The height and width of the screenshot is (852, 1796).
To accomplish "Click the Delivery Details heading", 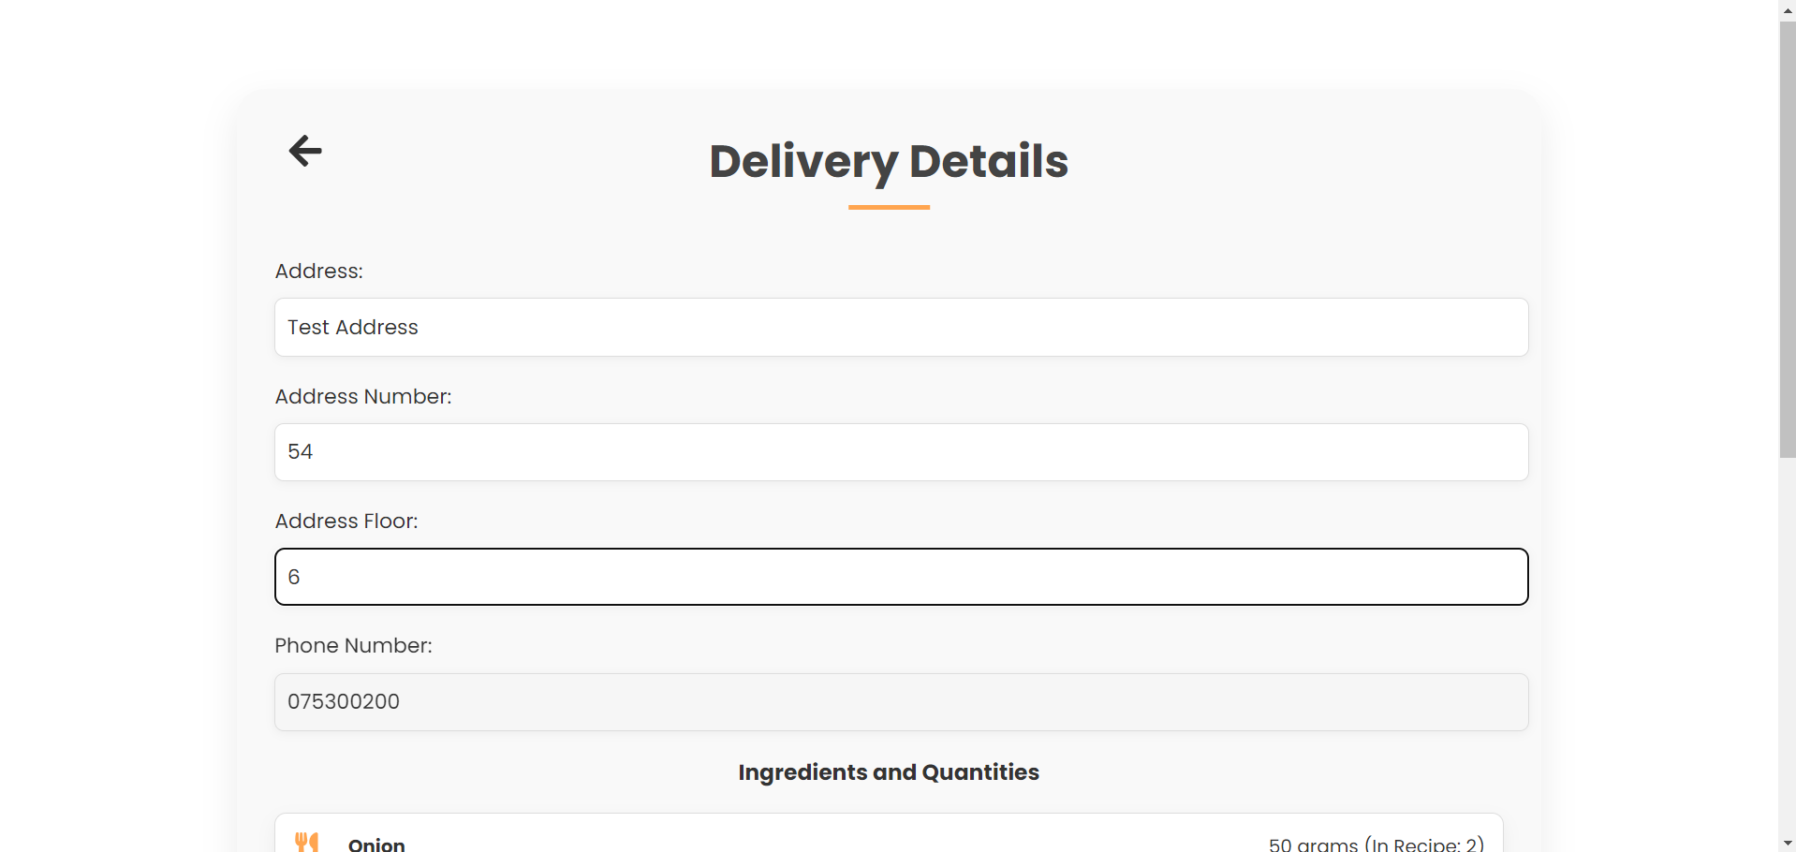I will (889, 161).
